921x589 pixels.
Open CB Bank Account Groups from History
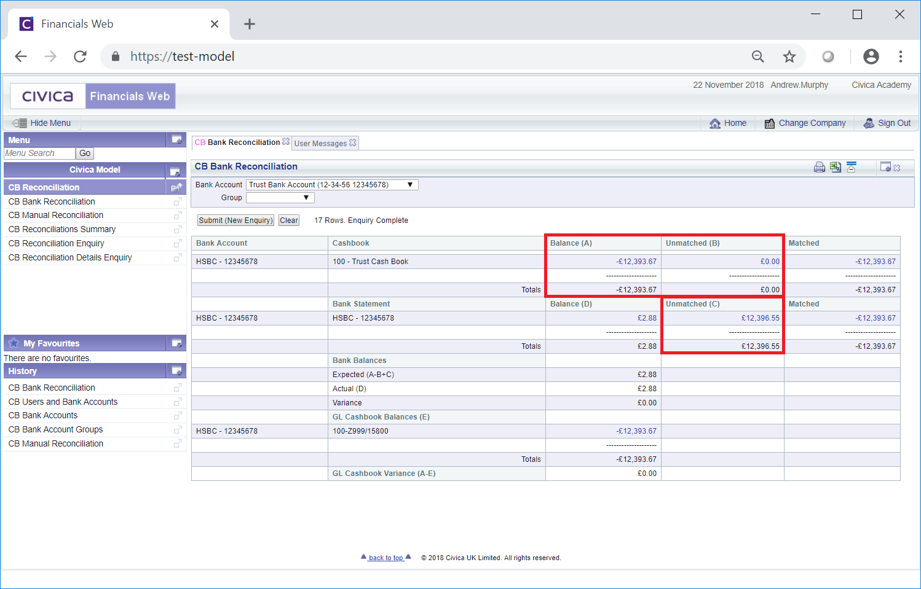55,430
